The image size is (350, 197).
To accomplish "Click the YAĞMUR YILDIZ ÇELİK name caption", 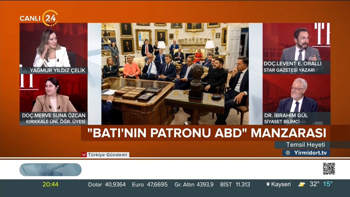I will point(58,71).
